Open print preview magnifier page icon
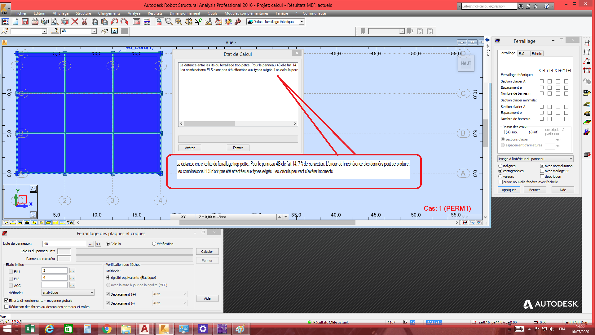 click(55, 21)
